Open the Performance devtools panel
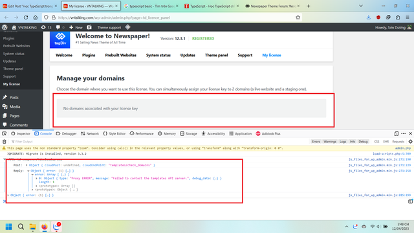414x233 pixels. coord(142,134)
